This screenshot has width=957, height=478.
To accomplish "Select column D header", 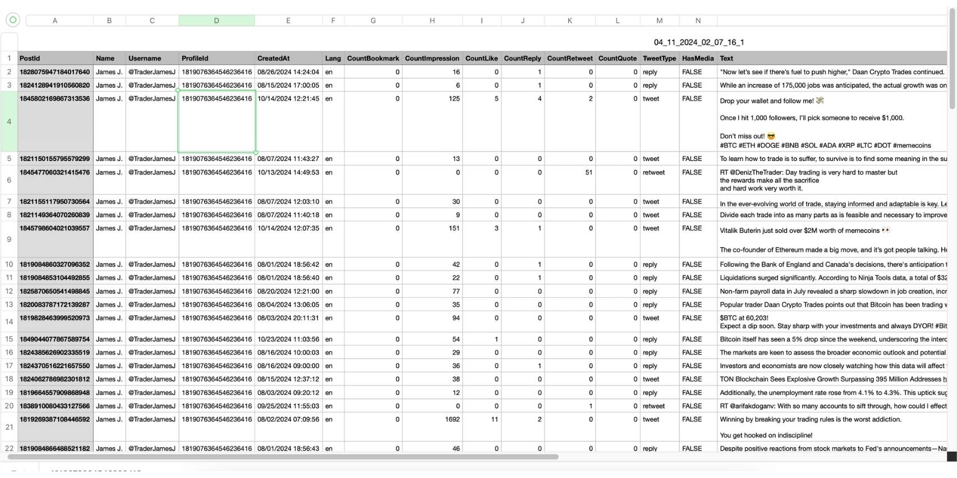I will 217,21.
